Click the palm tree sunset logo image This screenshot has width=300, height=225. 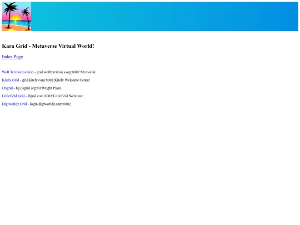point(17,17)
